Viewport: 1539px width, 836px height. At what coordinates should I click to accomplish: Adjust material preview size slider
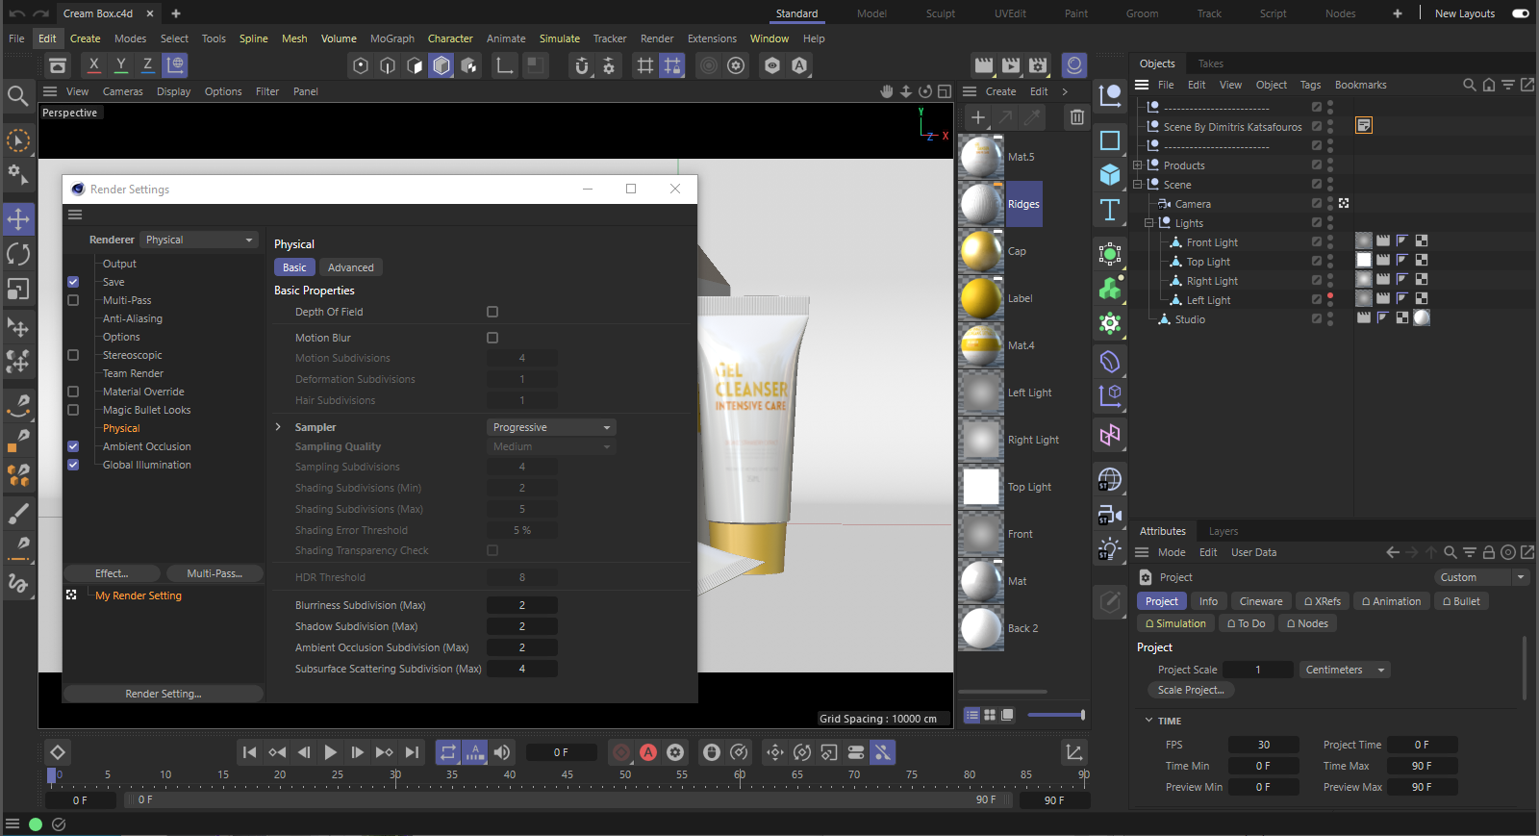point(1056,715)
